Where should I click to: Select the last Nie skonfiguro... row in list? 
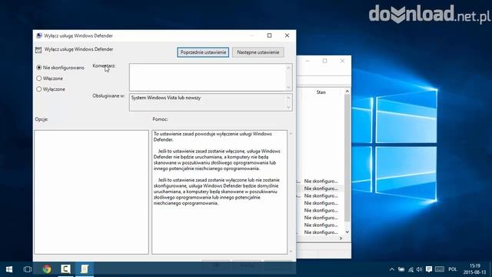tap(321, 232)
